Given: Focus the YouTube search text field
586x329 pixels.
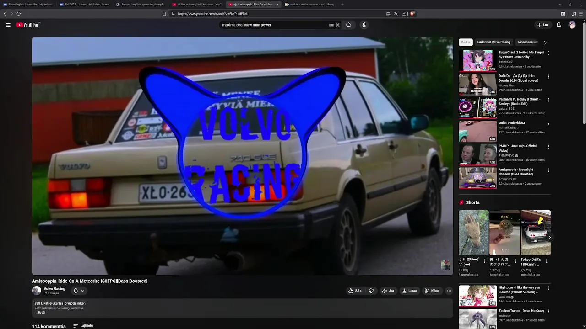Looking at the screenshot, I should tap(274, 25).
